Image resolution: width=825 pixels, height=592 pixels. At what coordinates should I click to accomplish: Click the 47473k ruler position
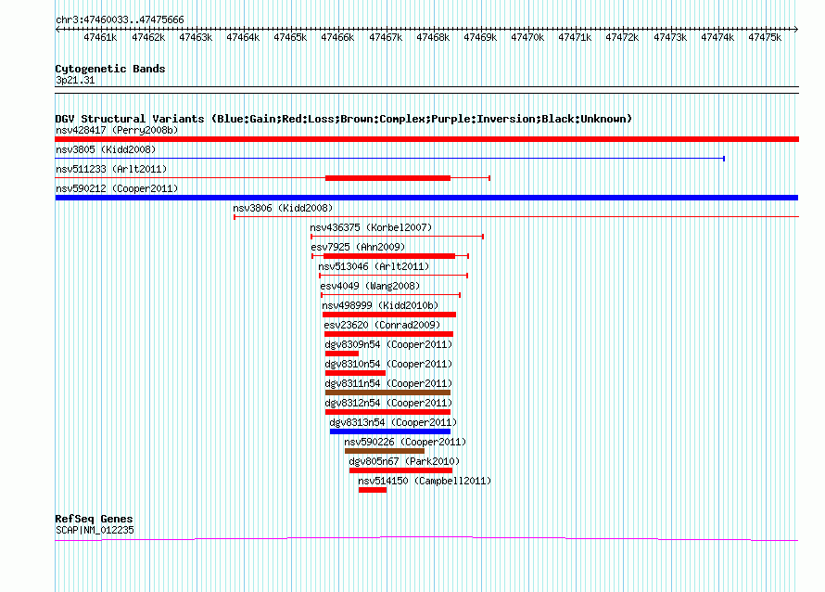[x=670, y=37]
